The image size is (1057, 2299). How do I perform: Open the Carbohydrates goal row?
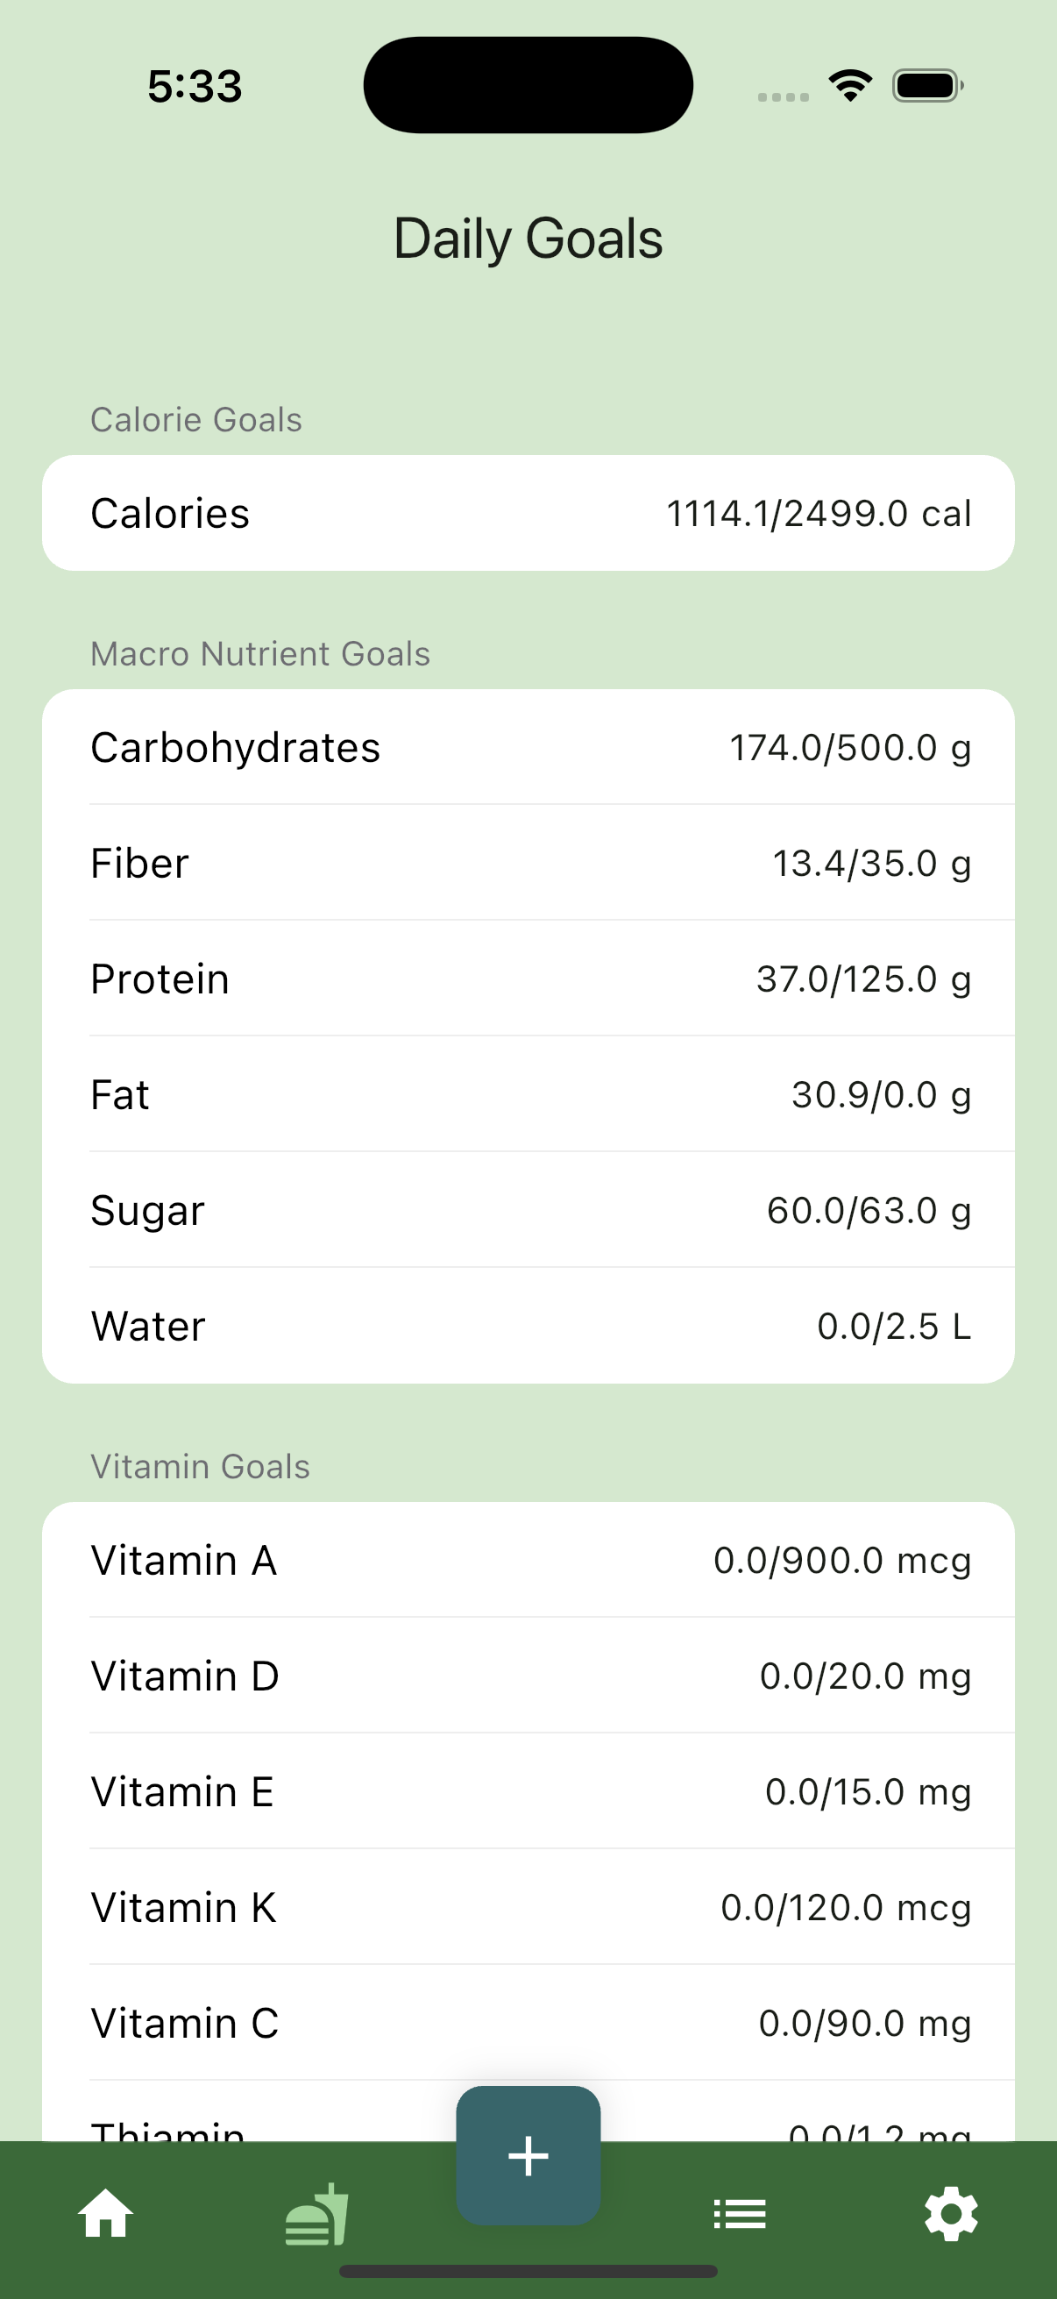[x=528, y=747]
